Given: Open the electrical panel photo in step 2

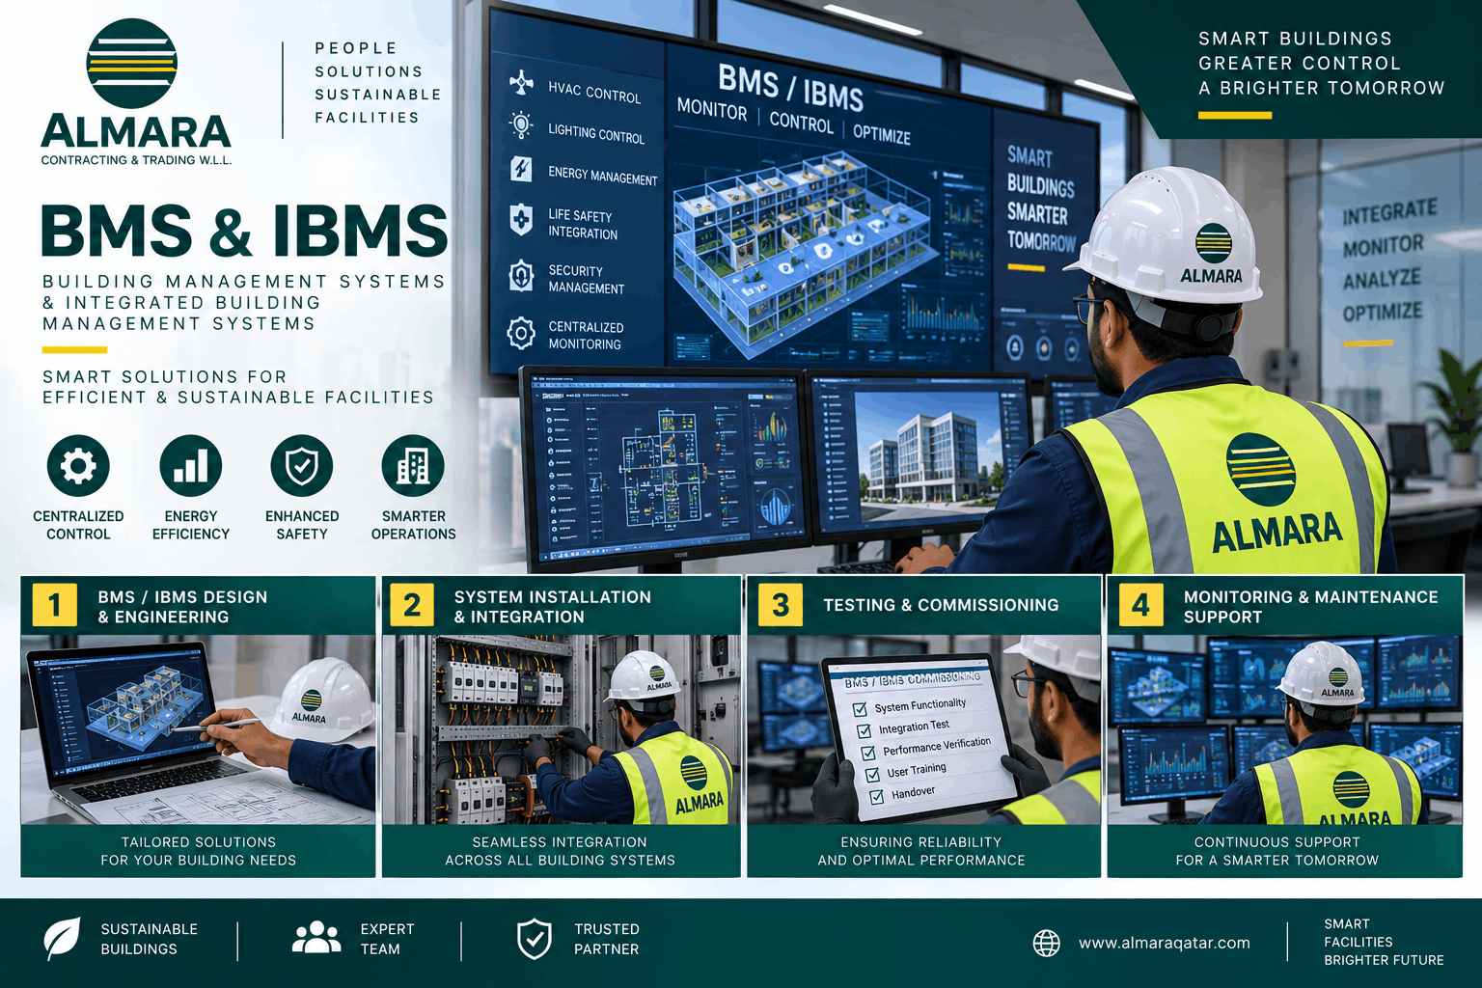Looking at the screenshot, I should tap(561, 729).
